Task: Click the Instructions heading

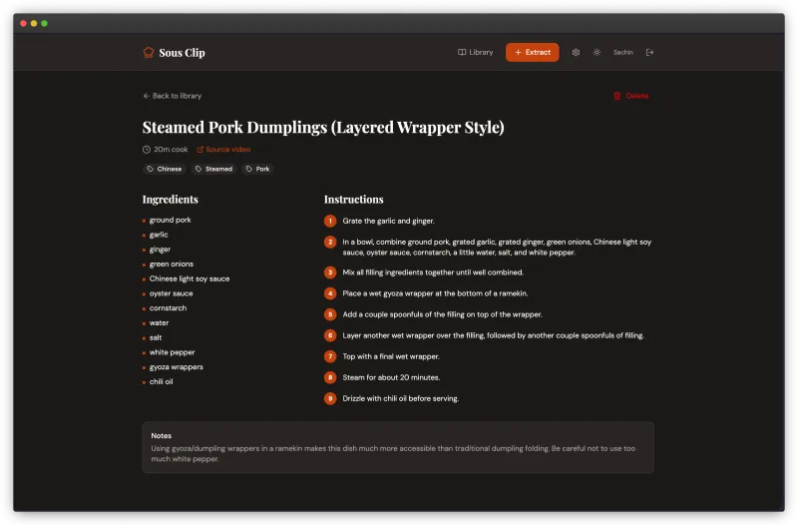Action: (x=354, y=199)
